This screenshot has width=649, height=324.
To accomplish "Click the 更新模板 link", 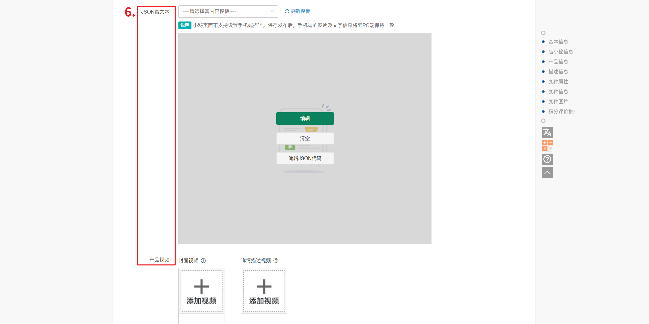I will pos(300,11).
